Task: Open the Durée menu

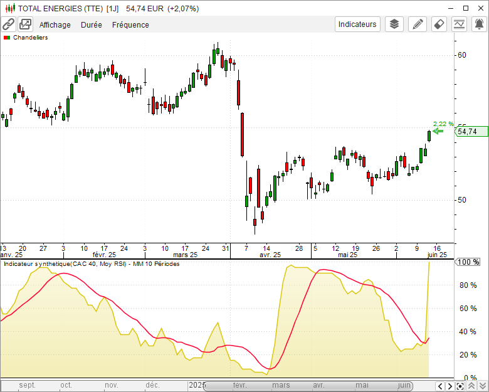Action: 92,25
